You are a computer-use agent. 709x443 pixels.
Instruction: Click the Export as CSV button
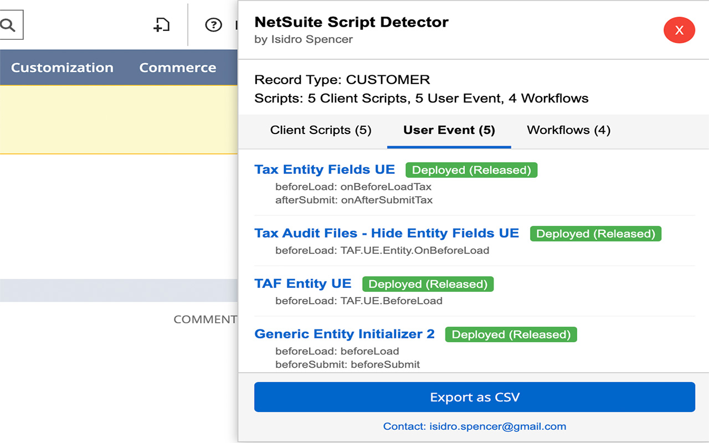point(475,397)
